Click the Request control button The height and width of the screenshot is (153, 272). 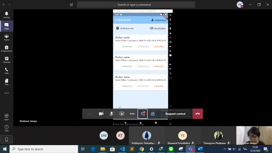click(175, 114)
